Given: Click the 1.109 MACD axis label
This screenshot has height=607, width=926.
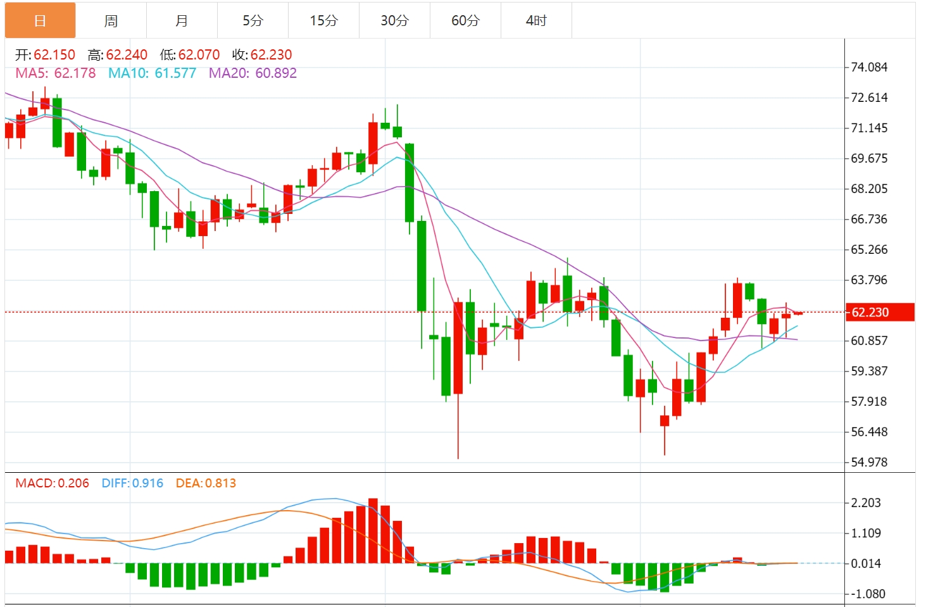Looking at the screenshot, I should tap(866, 533).
